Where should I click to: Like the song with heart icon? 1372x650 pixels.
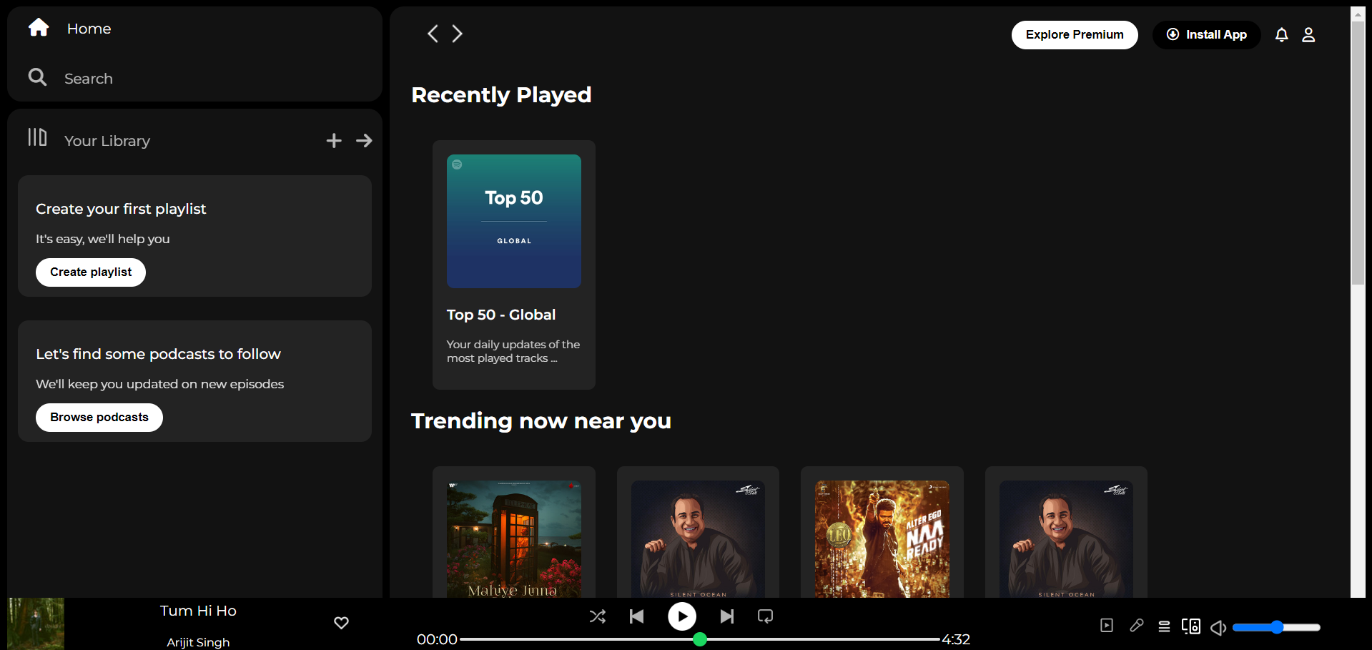click(342, 623)
